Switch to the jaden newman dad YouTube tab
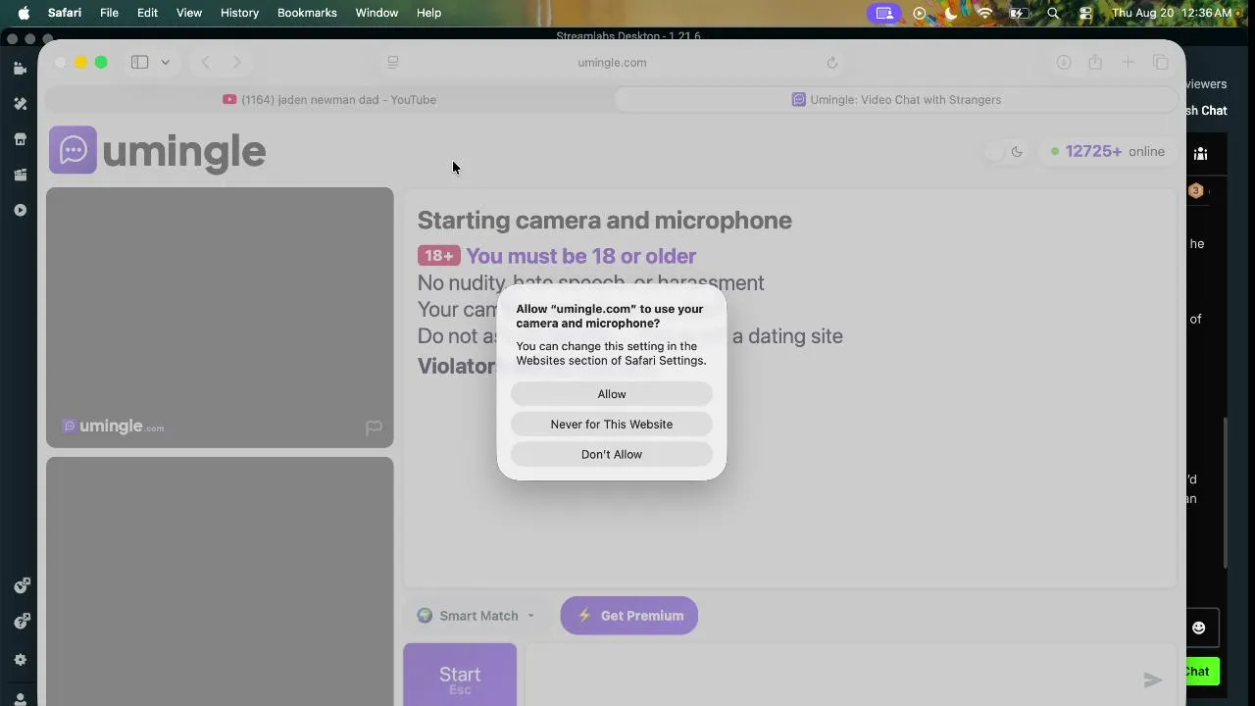The image size is (1255, 706). click(x=329, y=100)
